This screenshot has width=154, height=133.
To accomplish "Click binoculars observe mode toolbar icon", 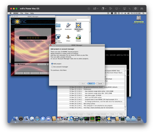I will pos(142,9).
